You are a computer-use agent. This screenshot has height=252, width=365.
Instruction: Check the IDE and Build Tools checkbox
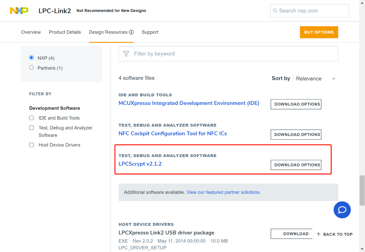click(x=31, y=118)
